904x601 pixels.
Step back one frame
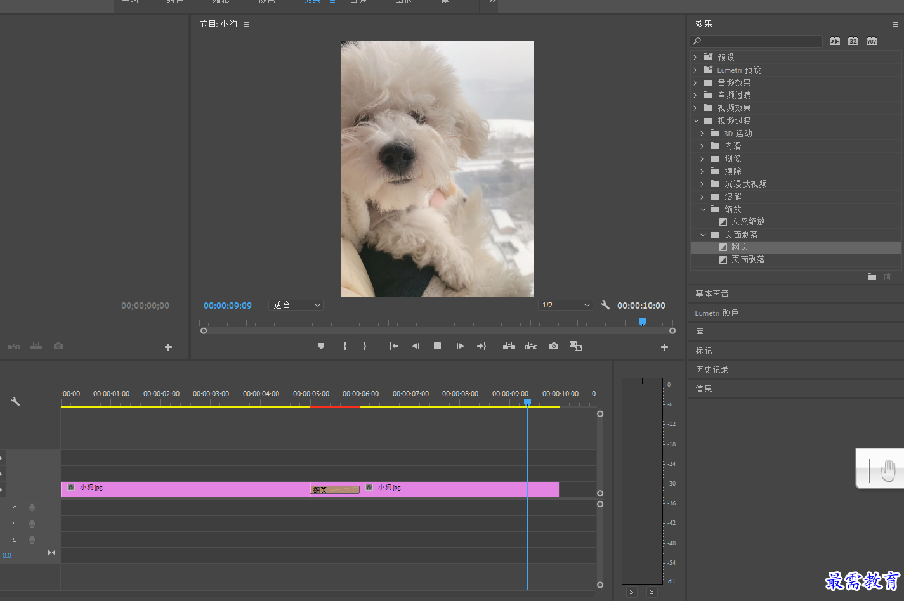pos(416,346)
